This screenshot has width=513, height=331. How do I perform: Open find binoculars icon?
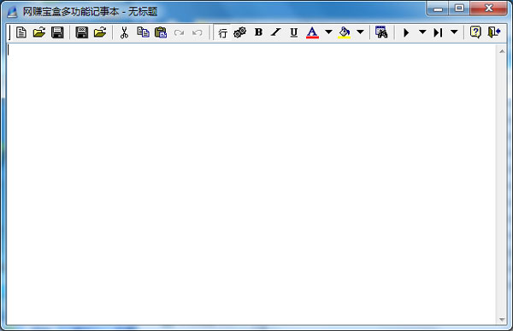point(381,32)
